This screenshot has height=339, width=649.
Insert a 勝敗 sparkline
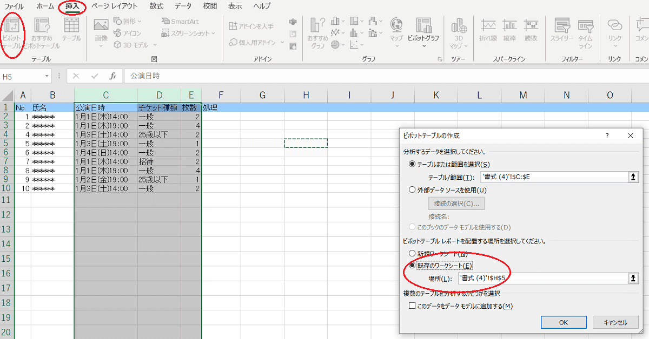pyautogui.click(x=531, y=30)
